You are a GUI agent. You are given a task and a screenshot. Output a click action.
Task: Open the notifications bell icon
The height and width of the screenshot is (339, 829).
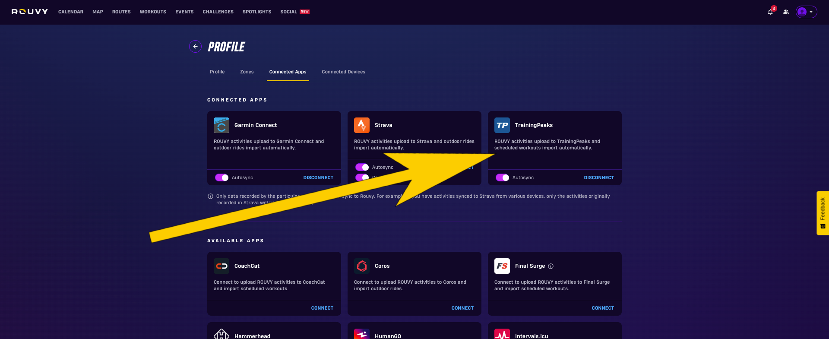(x=770, y=12)
